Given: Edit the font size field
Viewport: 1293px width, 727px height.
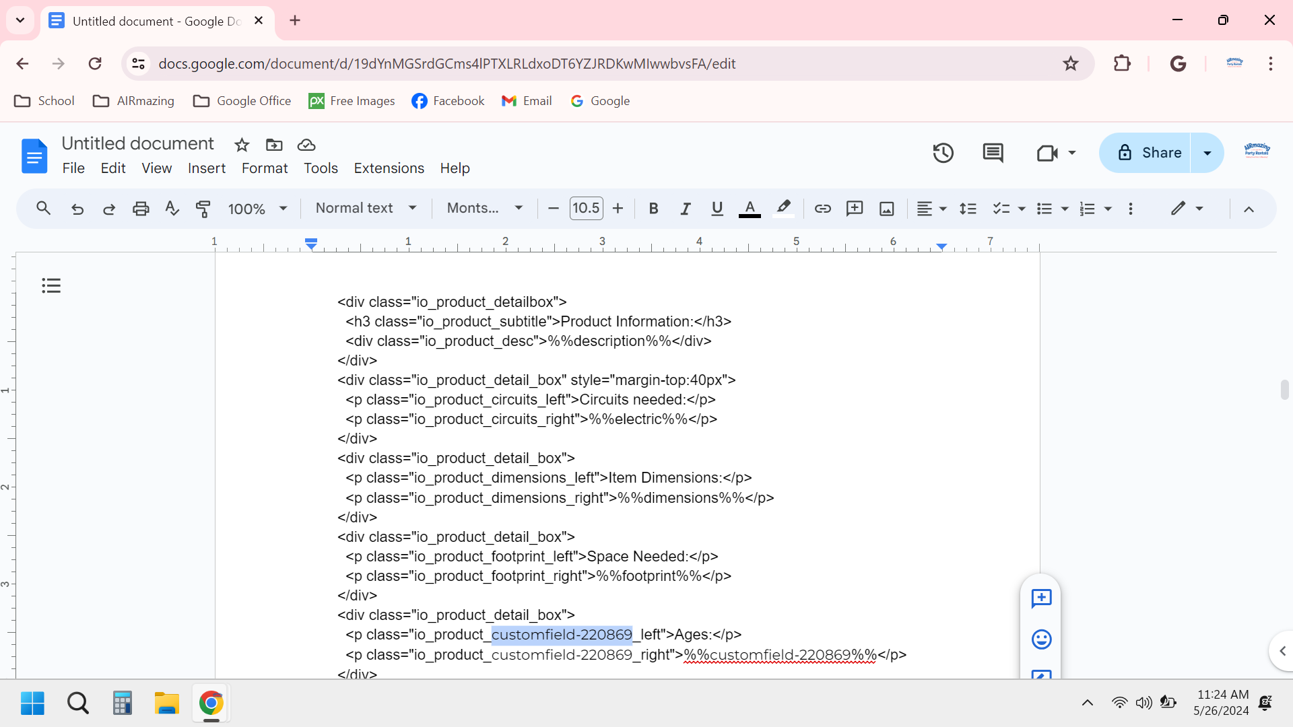Looking at the screenshot, I should [x=586, y=209].
